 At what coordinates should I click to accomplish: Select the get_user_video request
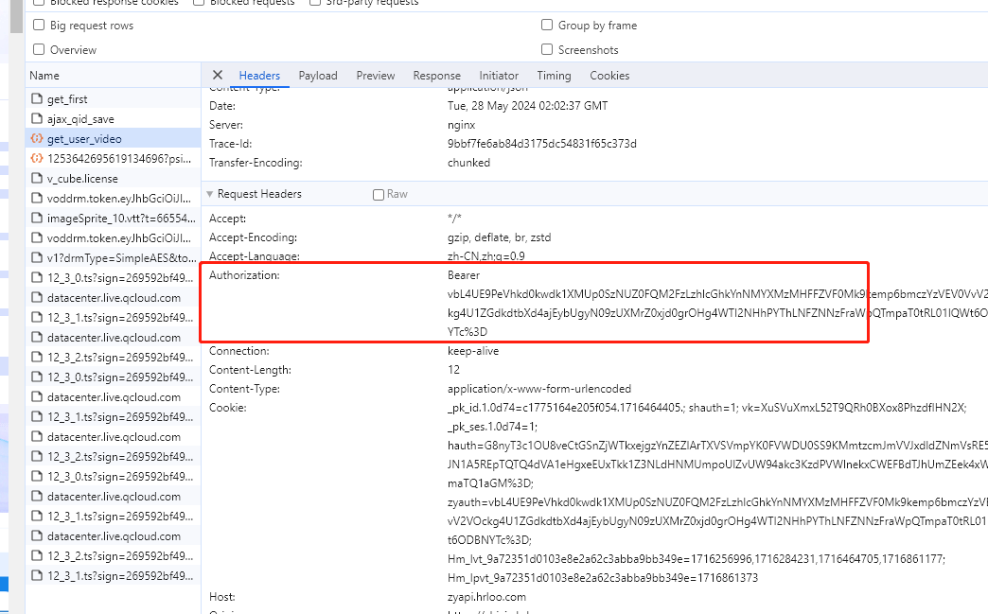(x=114, y=138)
